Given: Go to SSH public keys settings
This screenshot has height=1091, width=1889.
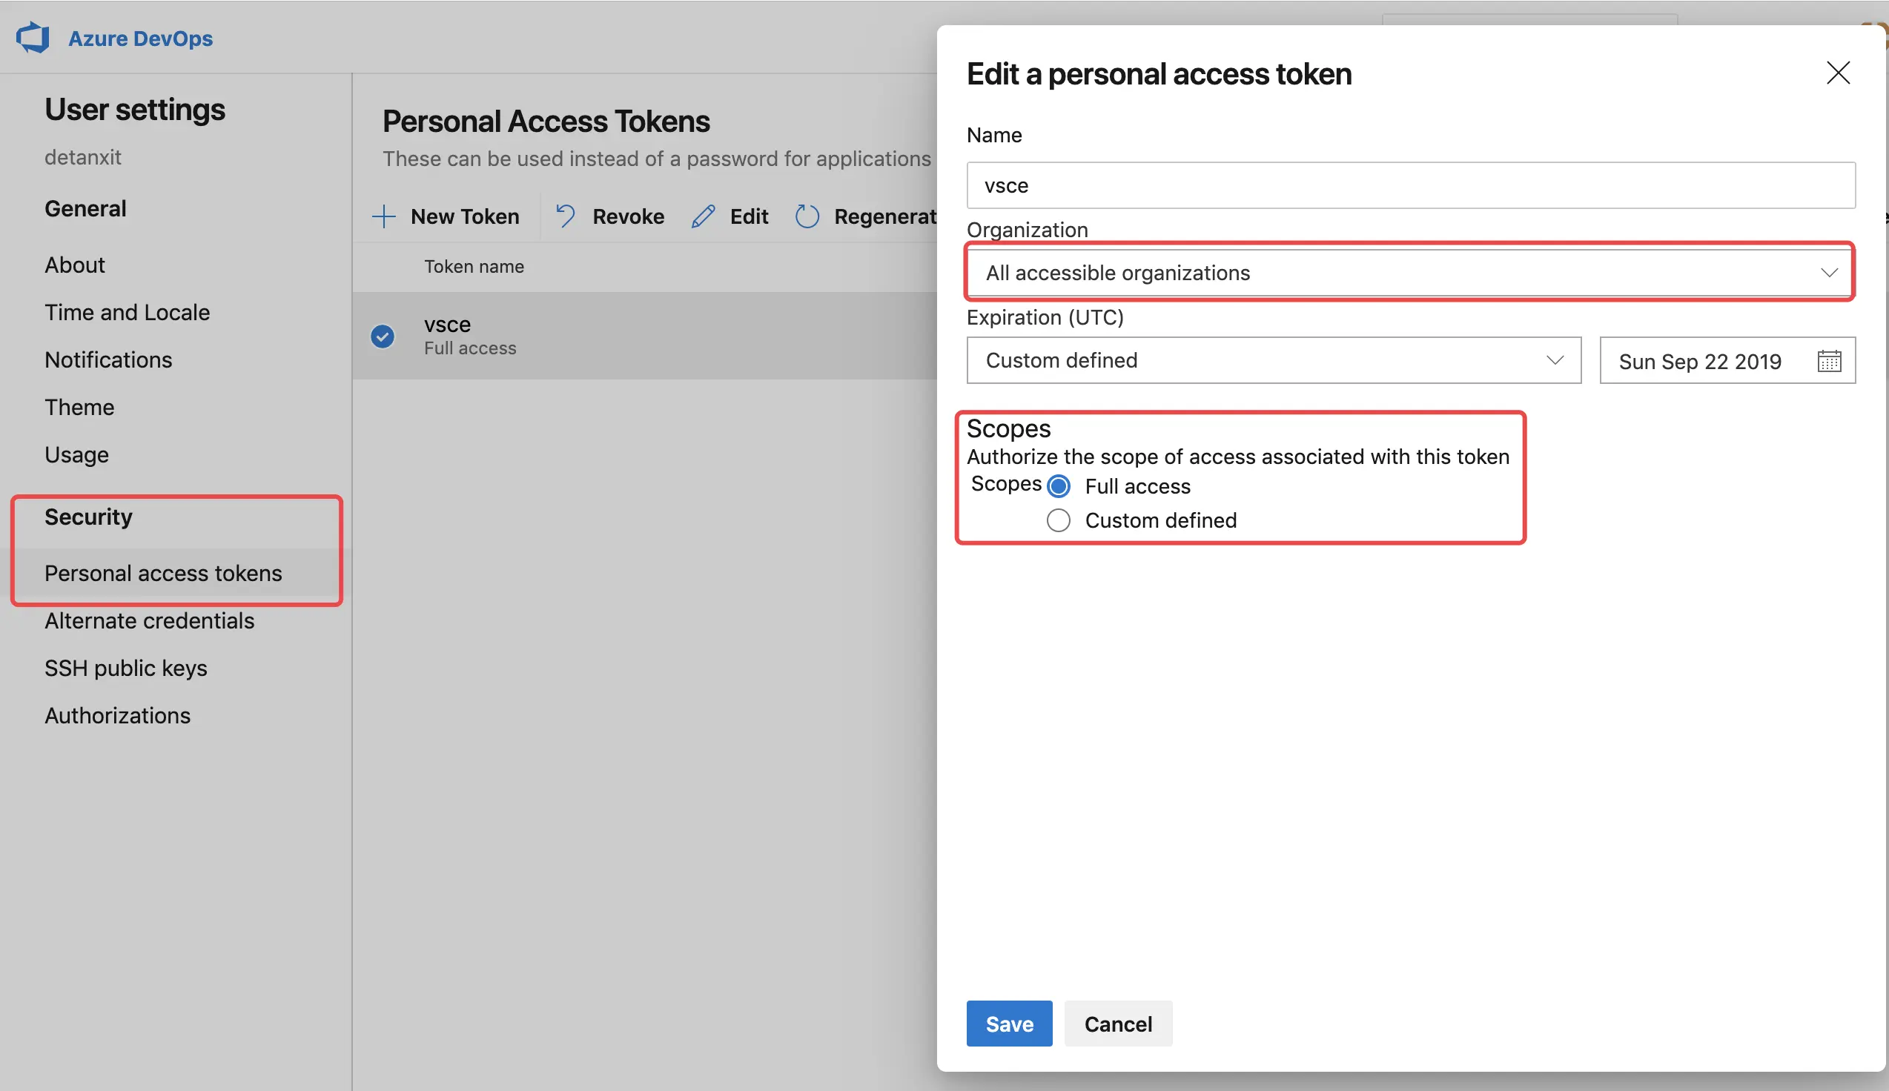Looking at the screenshot, I should click(x=126, y=668).
